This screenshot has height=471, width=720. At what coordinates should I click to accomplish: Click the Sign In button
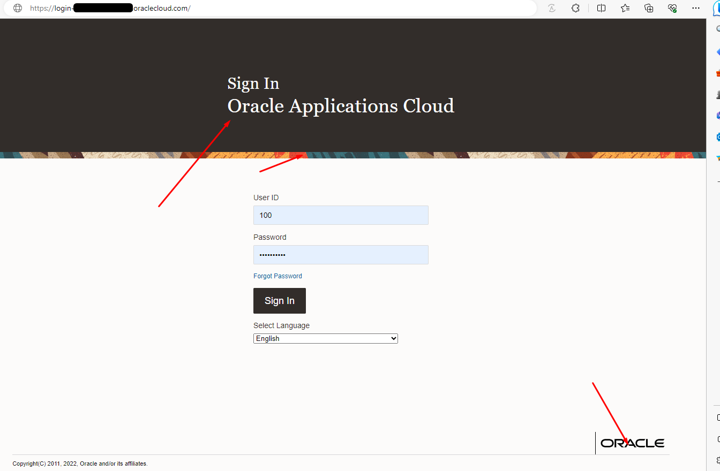(x=279, y=300)
